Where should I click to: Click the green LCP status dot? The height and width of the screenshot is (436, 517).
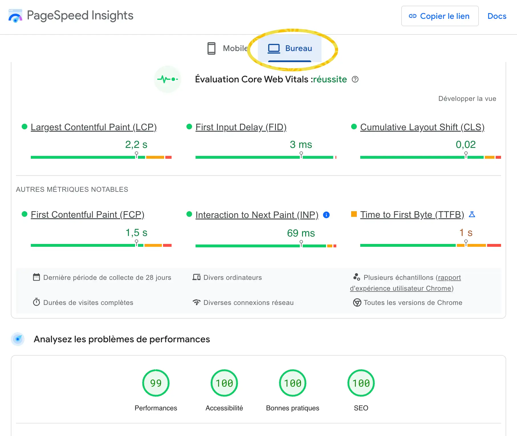coord(25,127)
